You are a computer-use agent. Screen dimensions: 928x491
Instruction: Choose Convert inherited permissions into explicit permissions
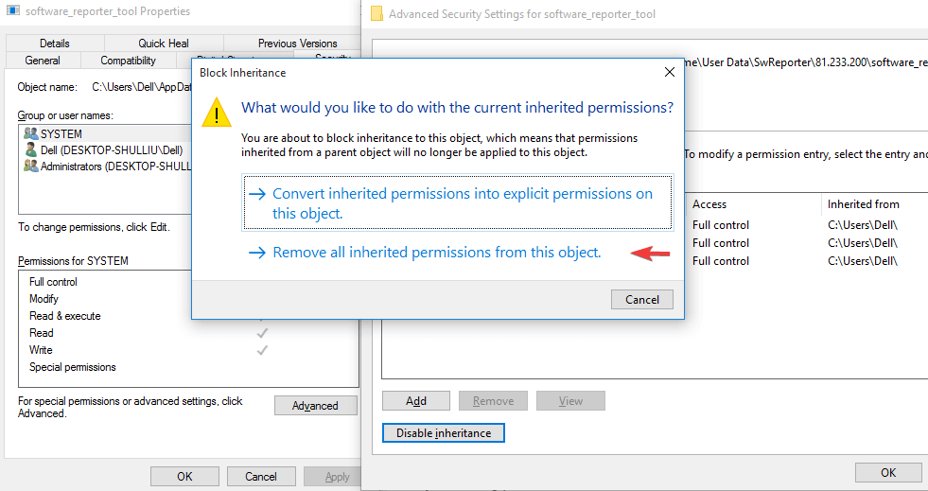click(x=458, y=202)
